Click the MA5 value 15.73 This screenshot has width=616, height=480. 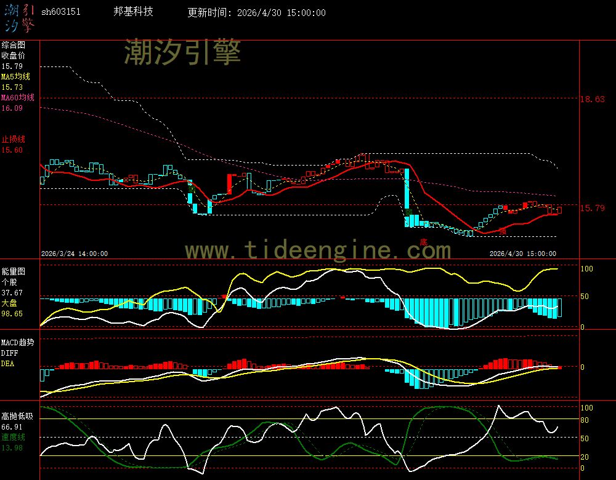pos(12,87)
